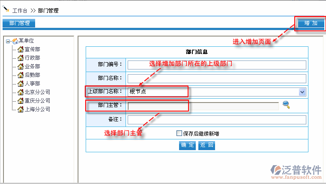
Task: Open the 上级部门名称 dropdown arrow
Action: tap(302, 92)
